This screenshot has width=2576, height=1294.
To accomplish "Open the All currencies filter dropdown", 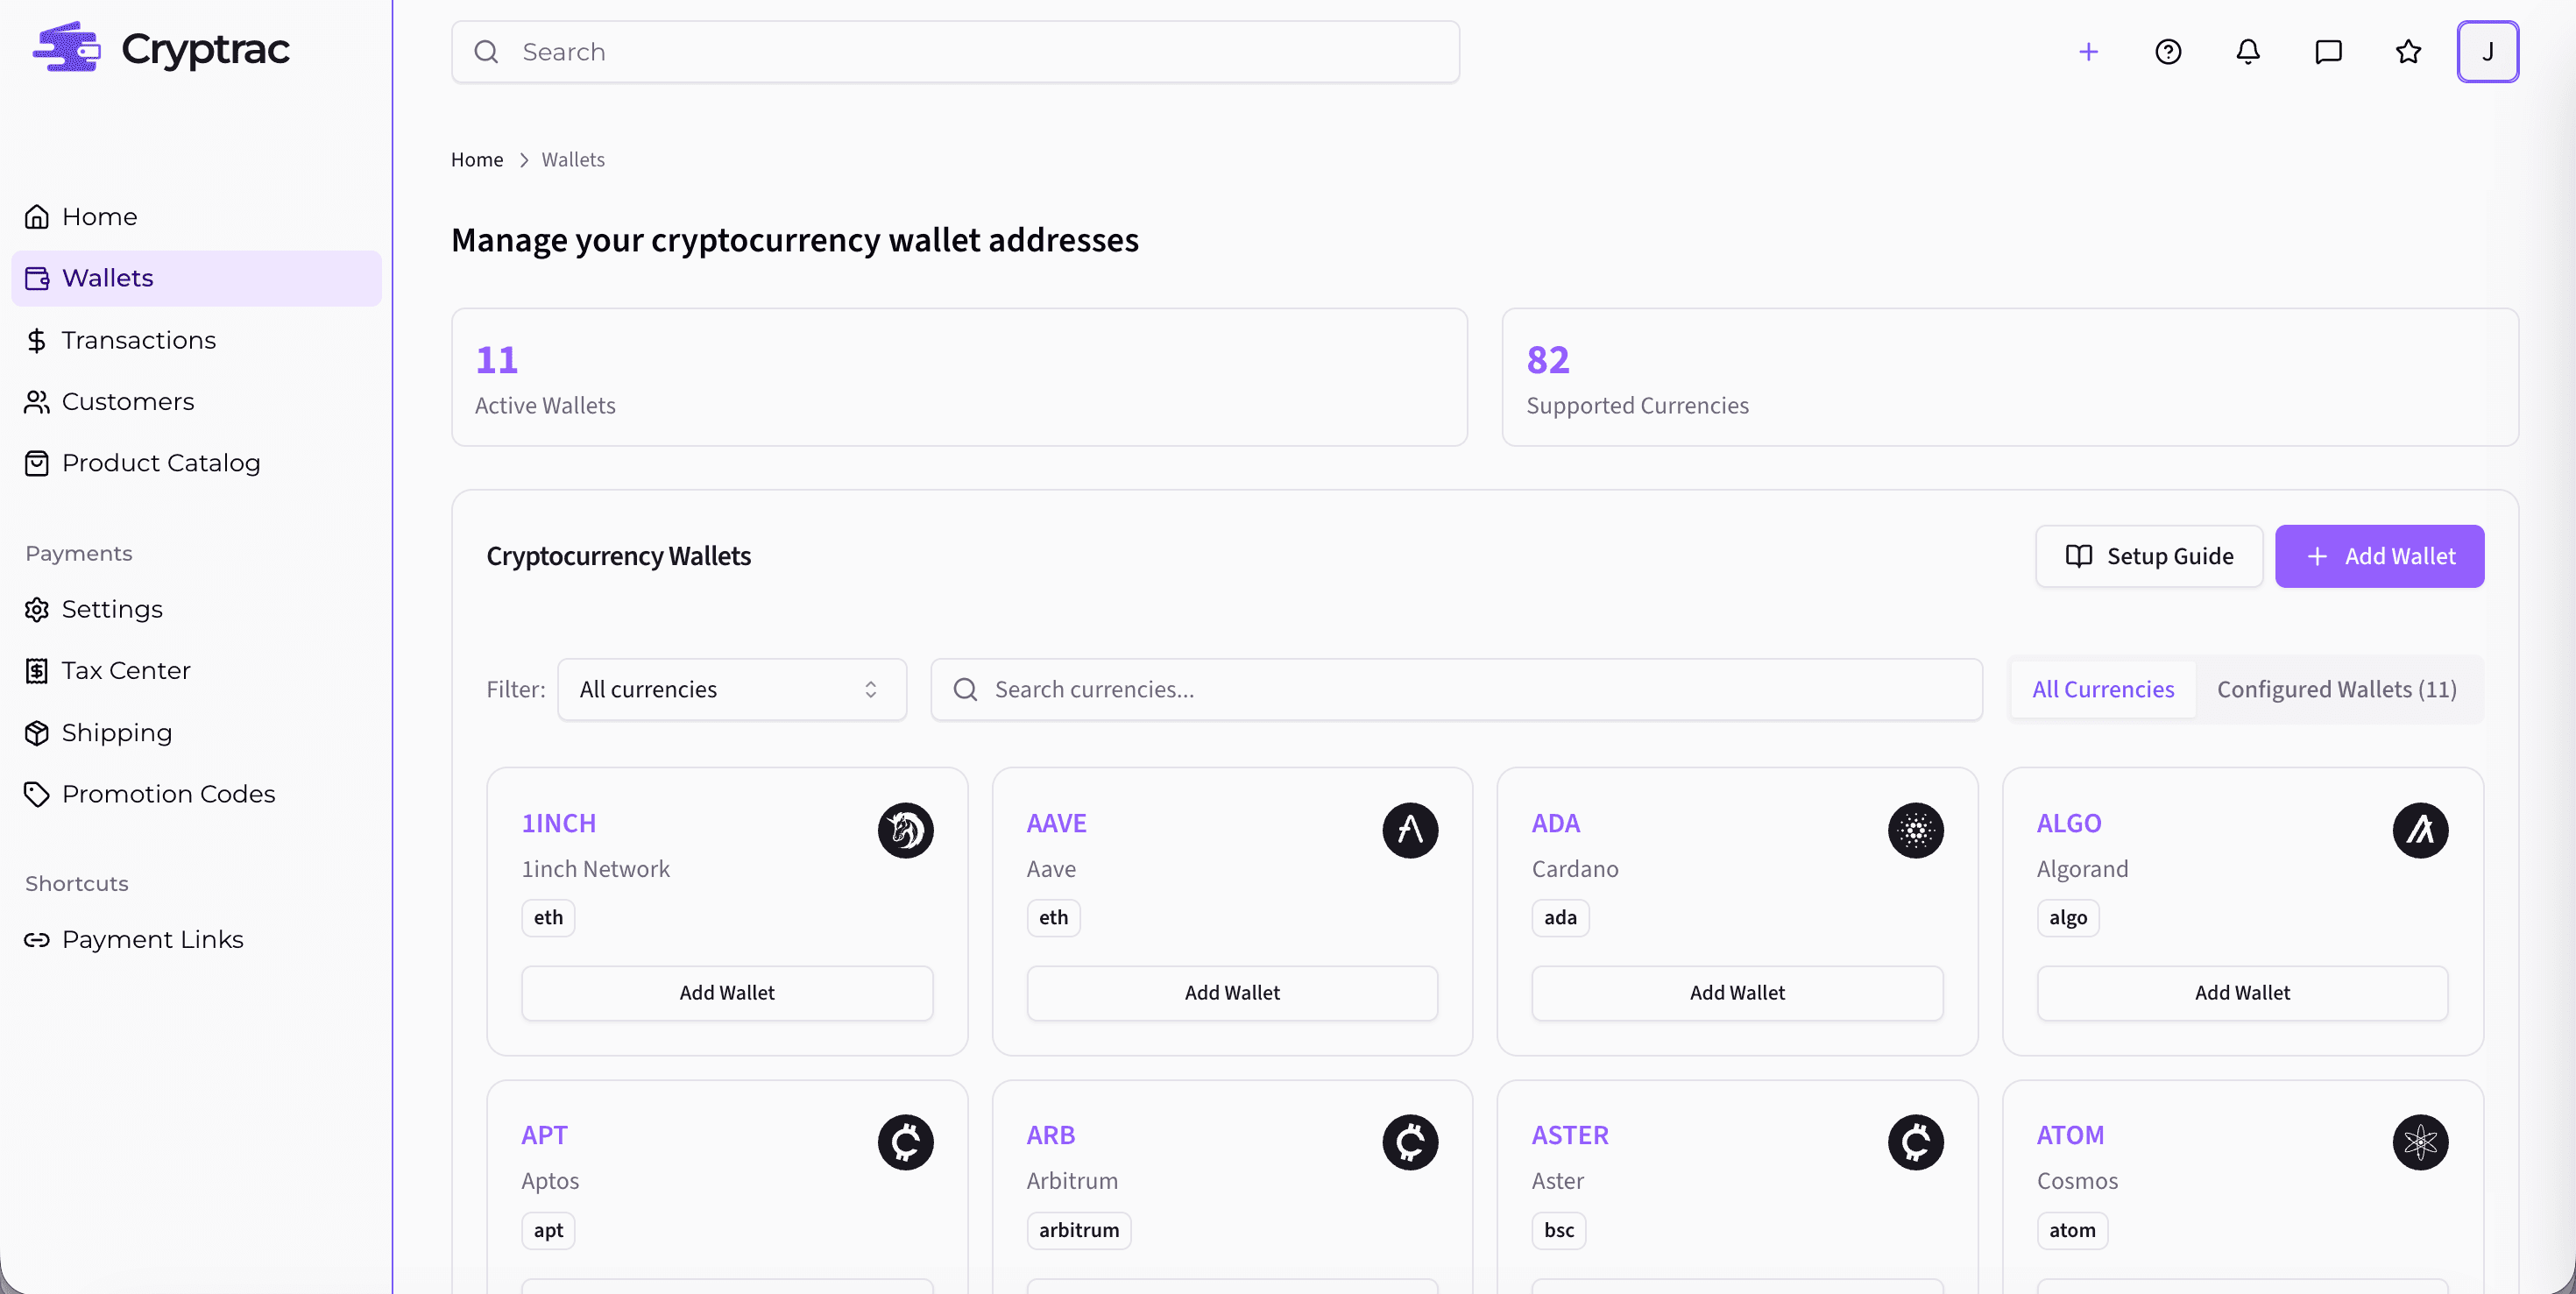I will coord(730,689).
